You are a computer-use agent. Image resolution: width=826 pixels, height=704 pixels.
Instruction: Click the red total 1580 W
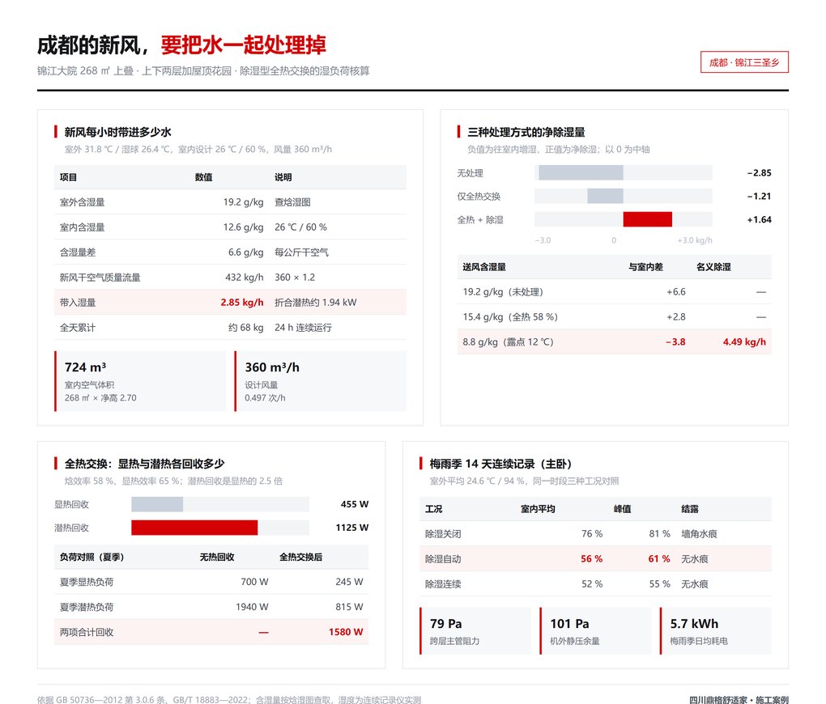tap(346, 632)
